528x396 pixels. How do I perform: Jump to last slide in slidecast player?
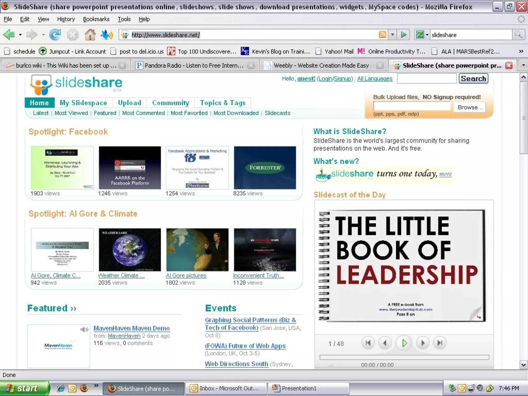pyautogui.click(x=440, y=343)
